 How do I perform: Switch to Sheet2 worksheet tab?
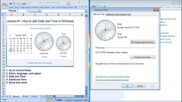pyautogui.click(x=25, y=96)
